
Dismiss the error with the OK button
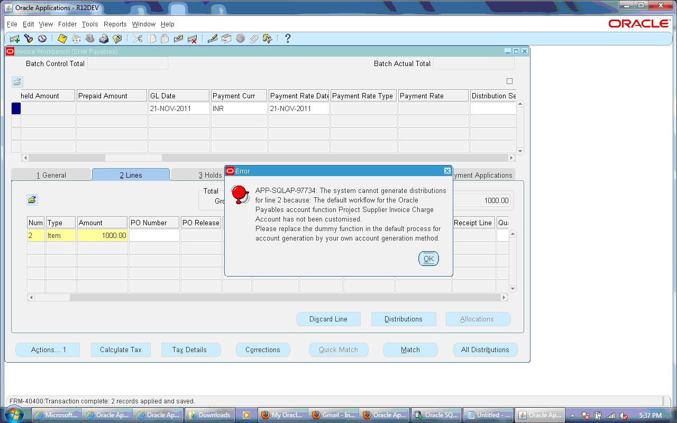428,259
